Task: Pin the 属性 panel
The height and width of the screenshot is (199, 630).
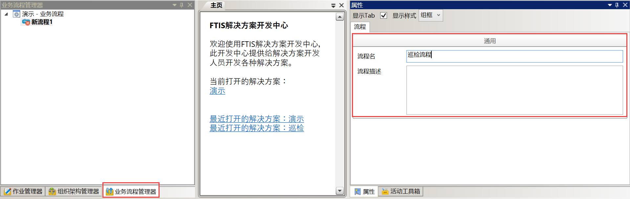Action: [617, 5]
